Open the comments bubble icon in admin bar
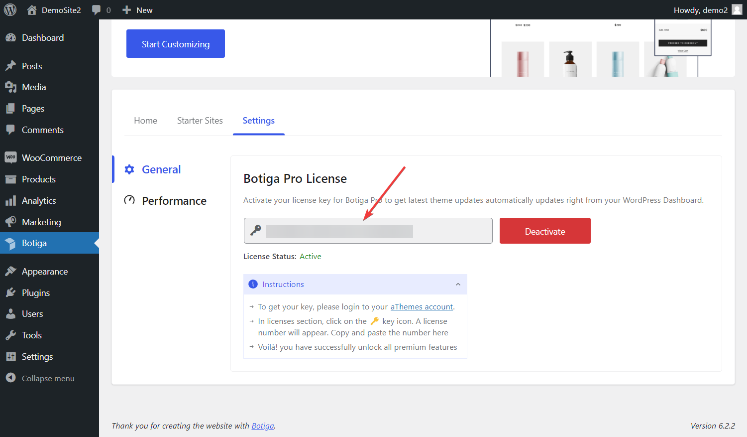The image size is (747, 437). (97, 10)
